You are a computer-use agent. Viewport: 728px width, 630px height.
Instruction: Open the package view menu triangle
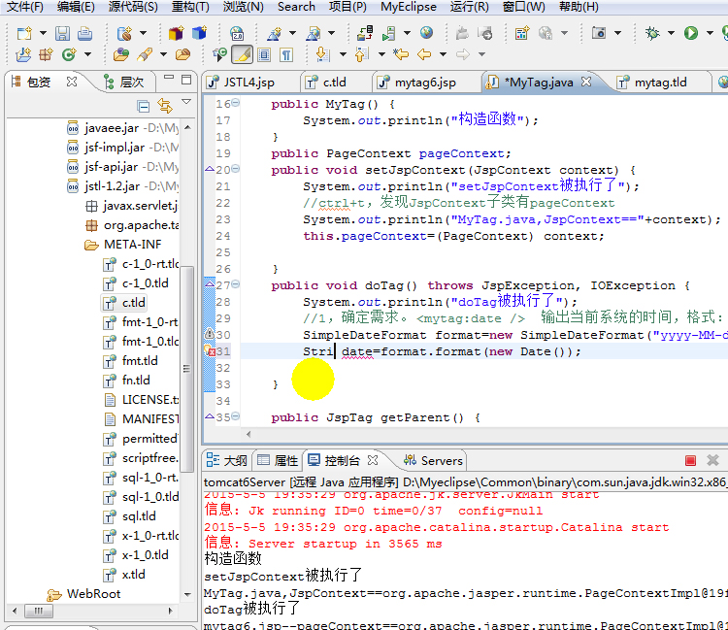(186, 102)
